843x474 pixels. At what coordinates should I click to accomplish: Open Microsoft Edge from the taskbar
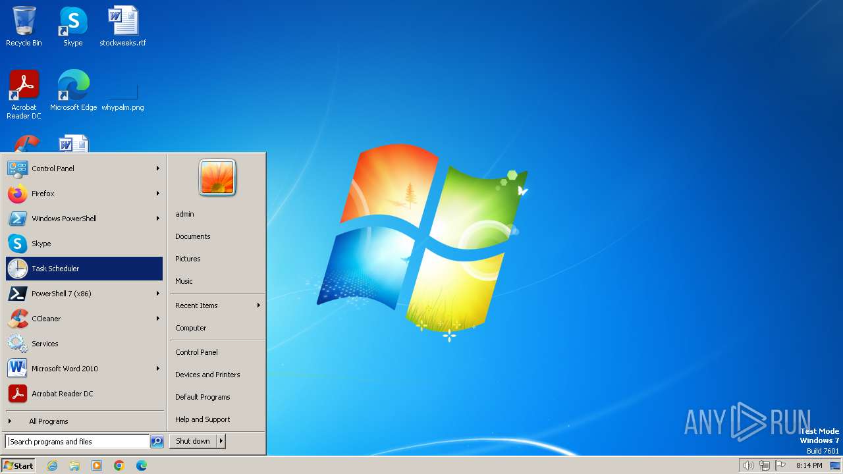tap(142, 465)
